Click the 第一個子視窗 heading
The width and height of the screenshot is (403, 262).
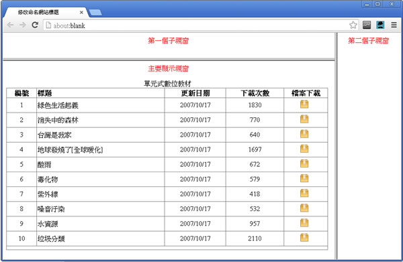tap(169, 41)
